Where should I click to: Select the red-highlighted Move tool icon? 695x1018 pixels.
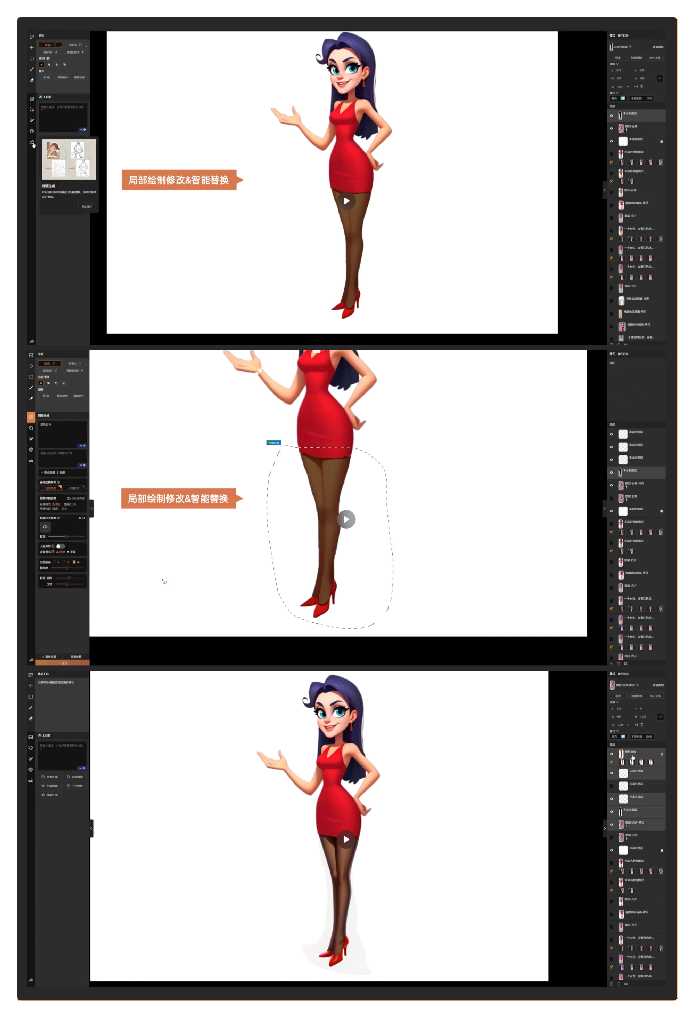click(31, 686)
